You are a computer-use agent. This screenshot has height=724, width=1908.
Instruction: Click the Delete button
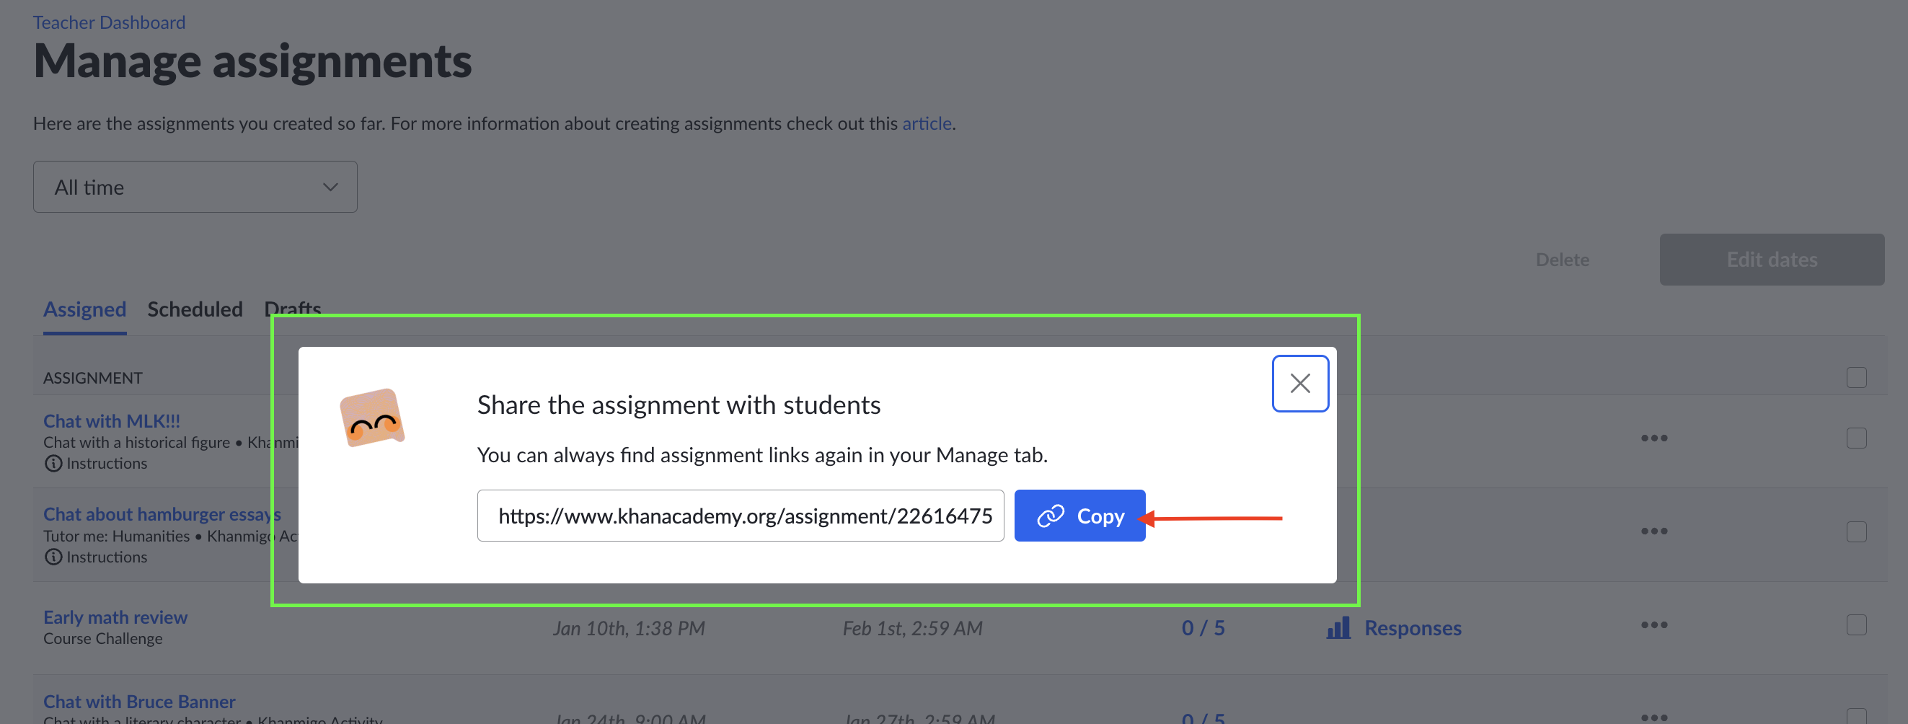point(1562,260)
